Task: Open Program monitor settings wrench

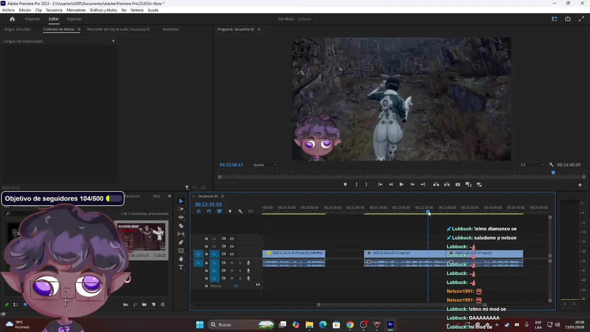Action: (551, 165)
